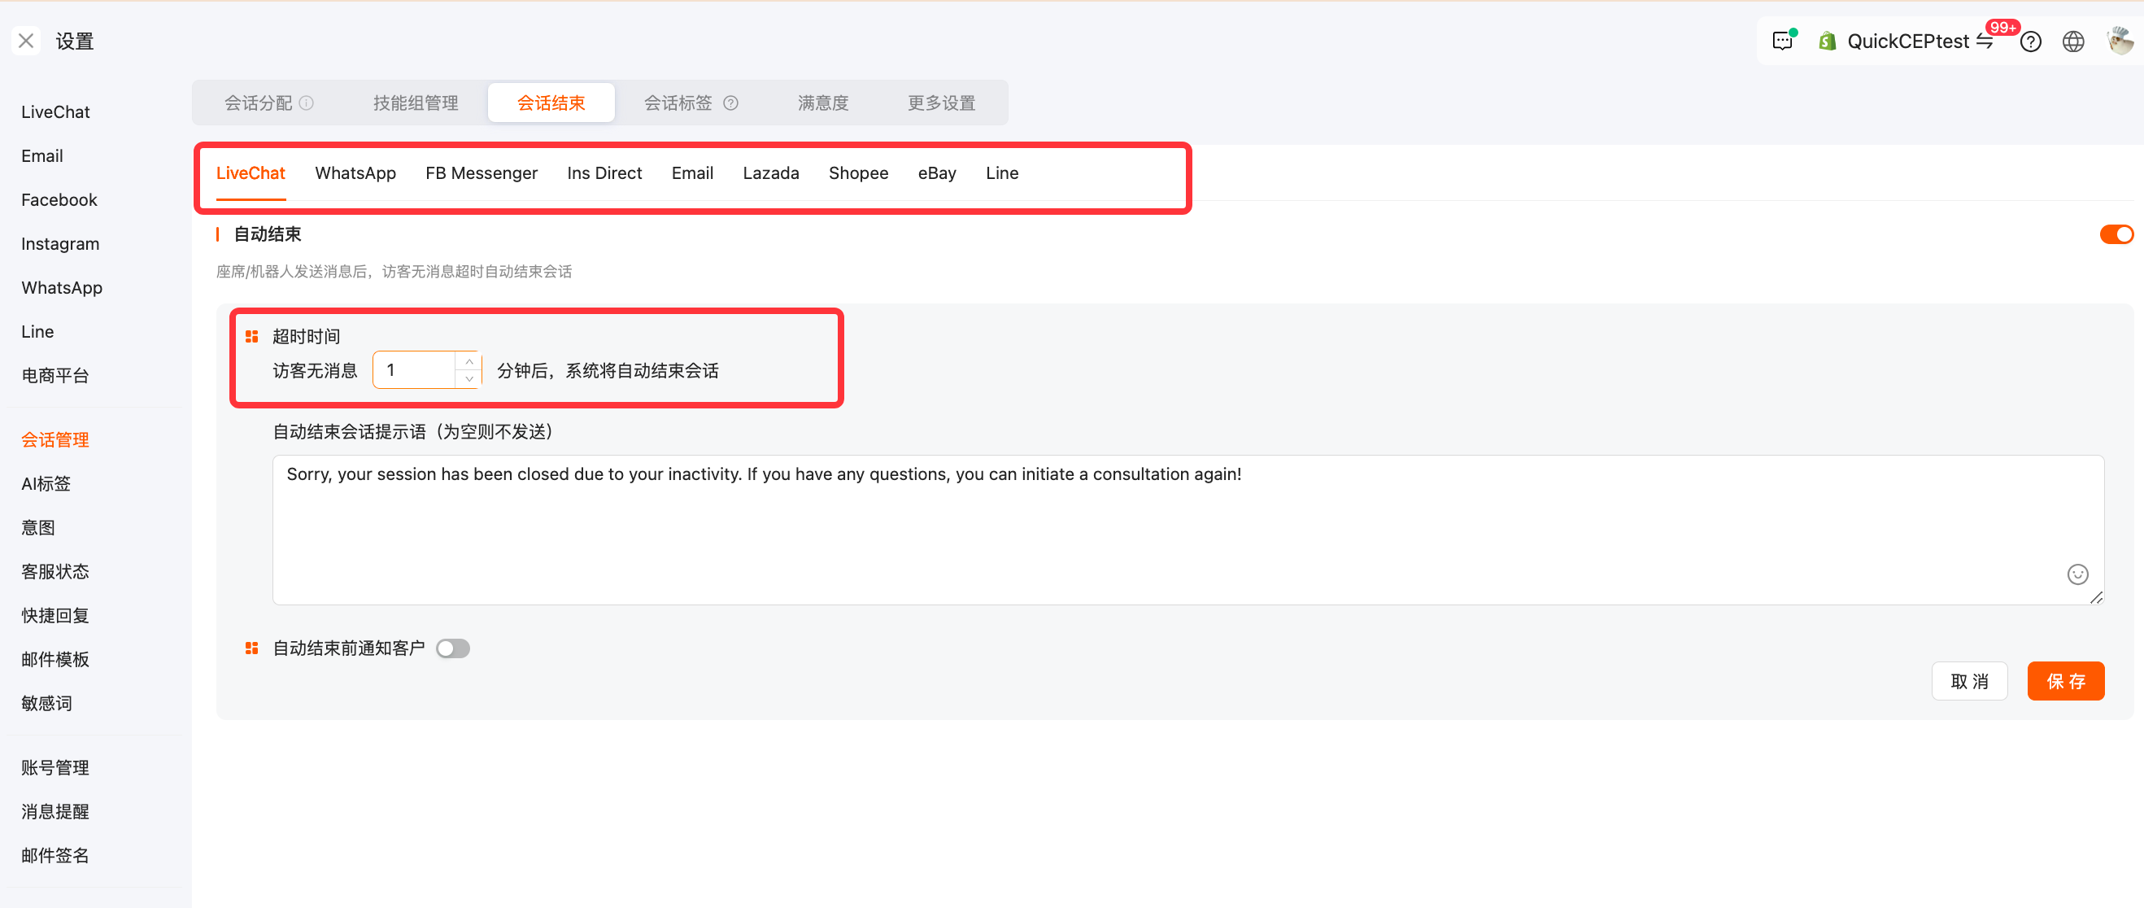
Task: Open the help question mark icon
Action: point(2030,41)
